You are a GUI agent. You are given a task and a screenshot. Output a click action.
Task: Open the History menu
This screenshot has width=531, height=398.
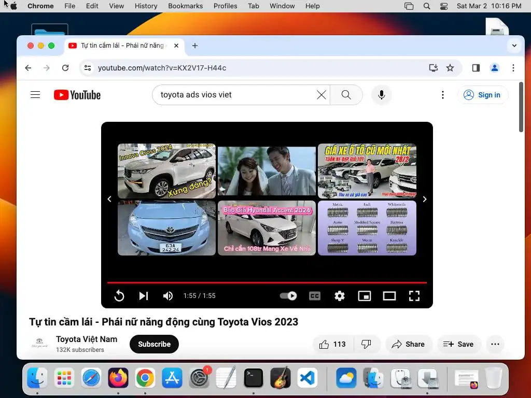click(146, 6)
